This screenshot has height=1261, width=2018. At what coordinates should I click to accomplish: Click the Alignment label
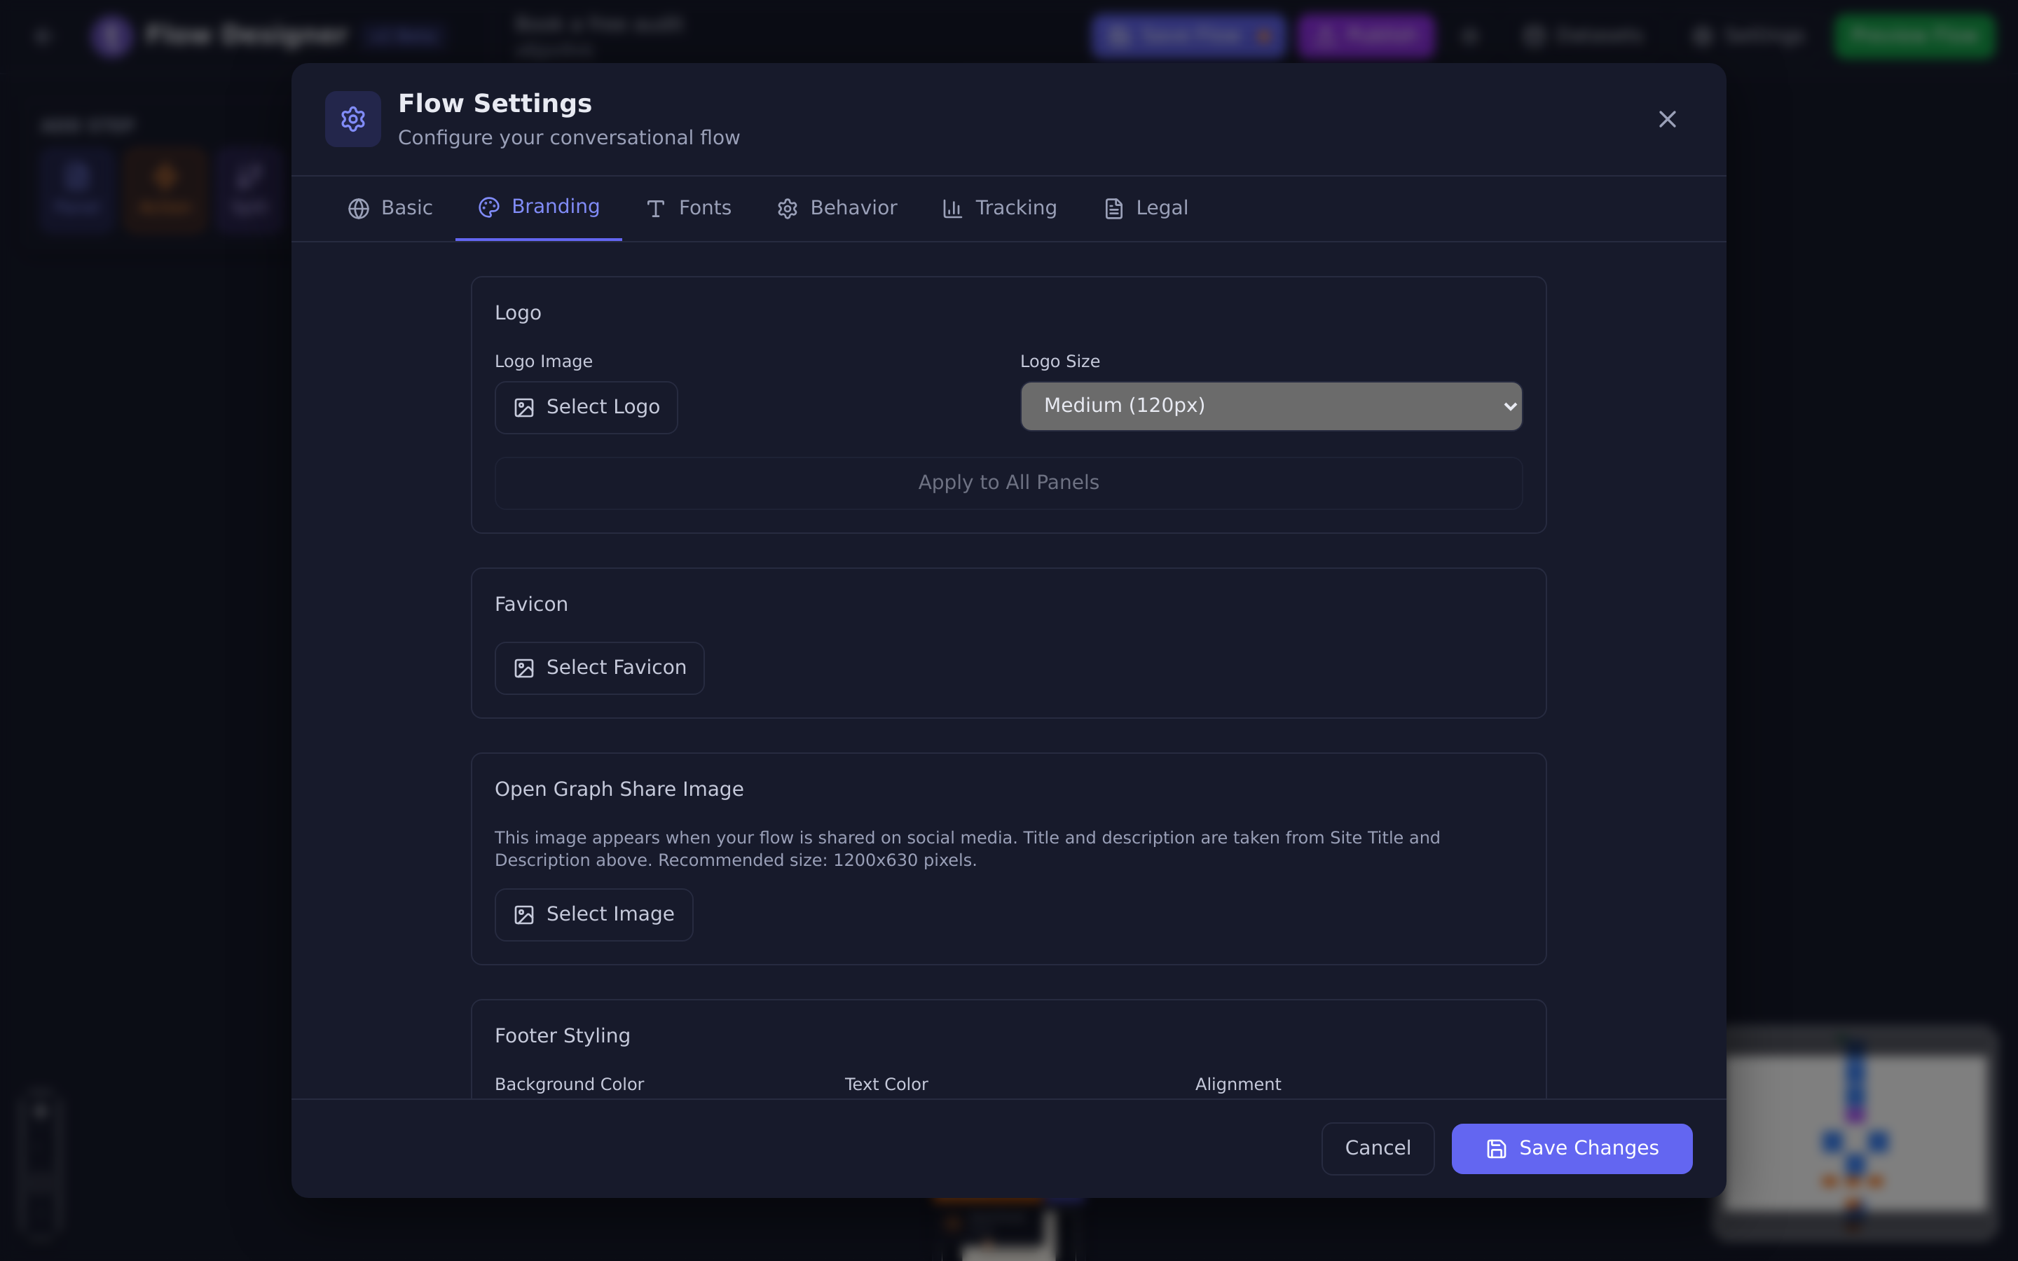(x=1237, y=1084)
